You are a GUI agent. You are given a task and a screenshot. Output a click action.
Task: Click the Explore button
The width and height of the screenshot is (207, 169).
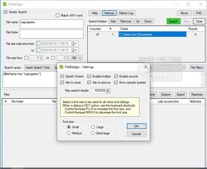pos(166,94)
